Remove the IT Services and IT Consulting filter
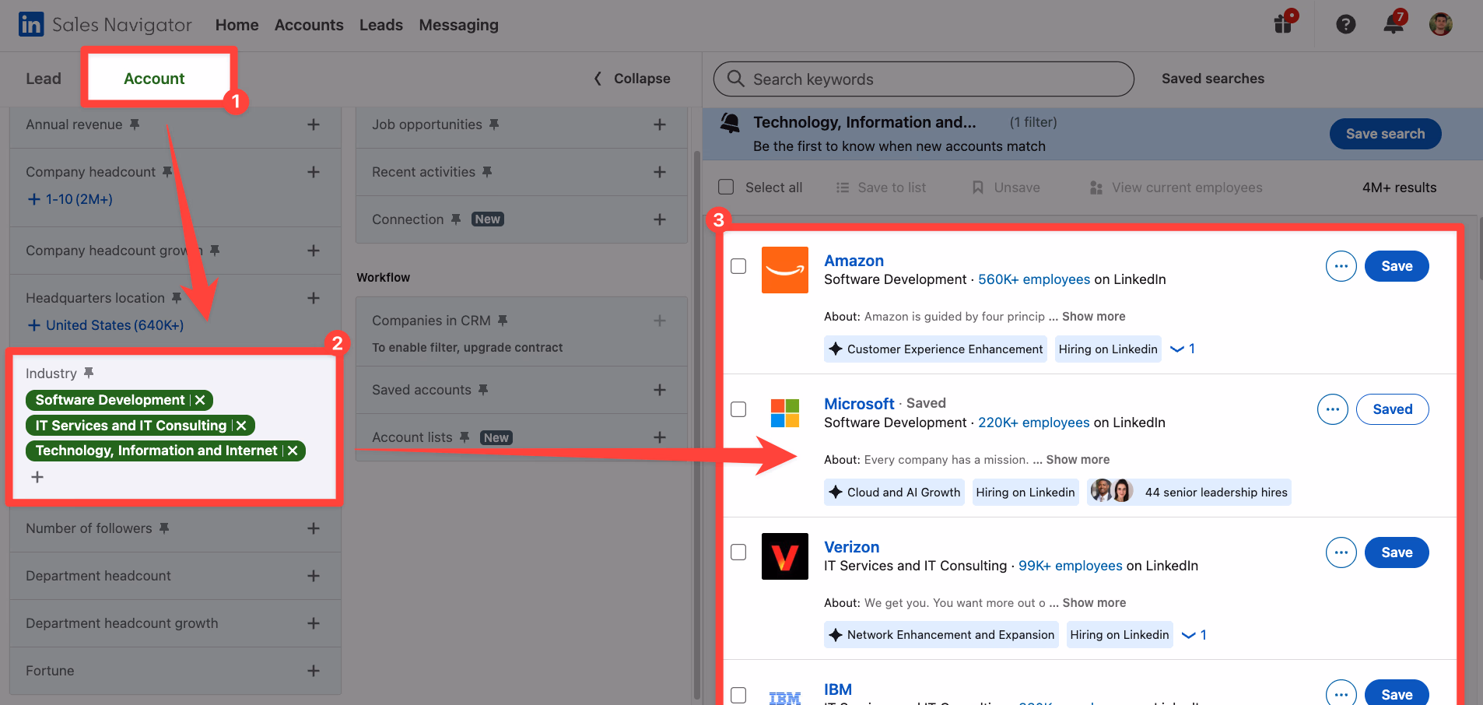This screenshot has width=1483, height=705. click(241, 426)
